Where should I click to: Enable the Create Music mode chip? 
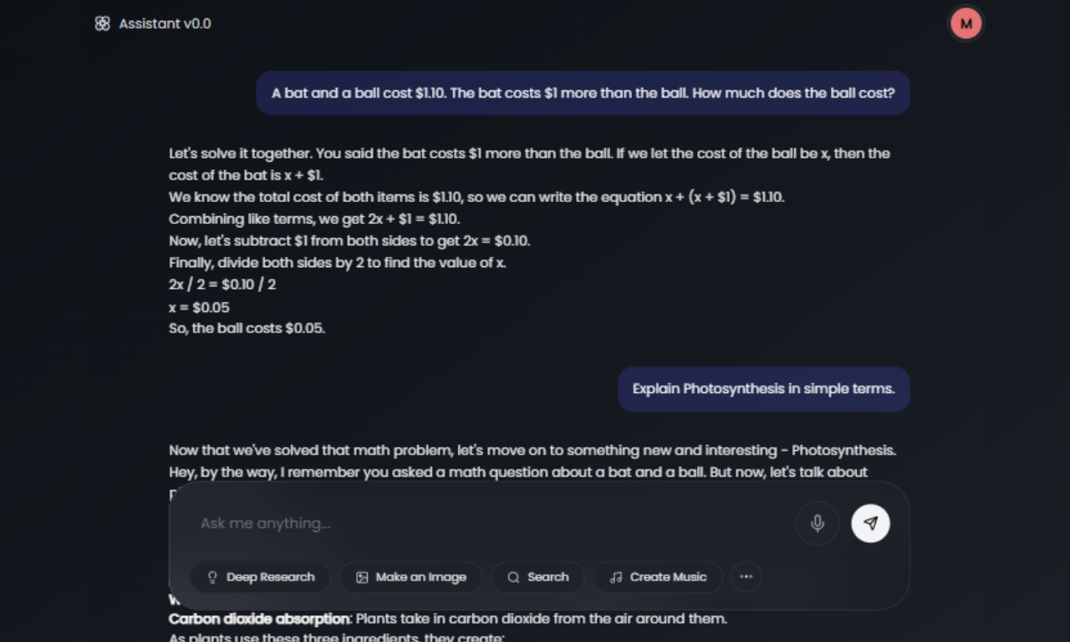click(657, 577)
